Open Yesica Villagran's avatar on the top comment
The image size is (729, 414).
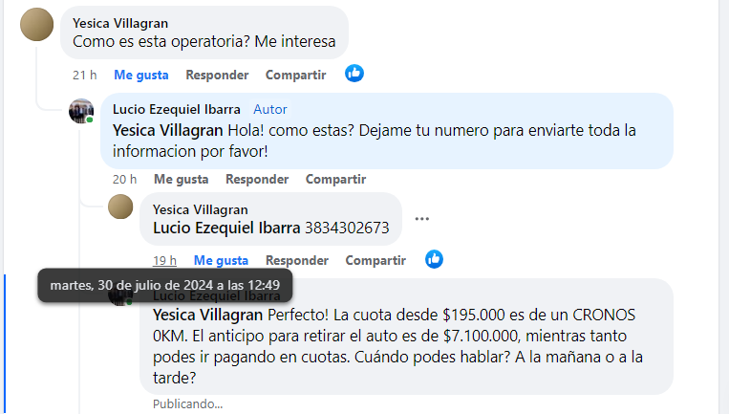pyautogui.click(x=36, y=24)
